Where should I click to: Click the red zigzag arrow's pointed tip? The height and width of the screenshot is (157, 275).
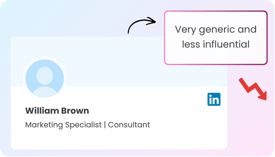265,98
